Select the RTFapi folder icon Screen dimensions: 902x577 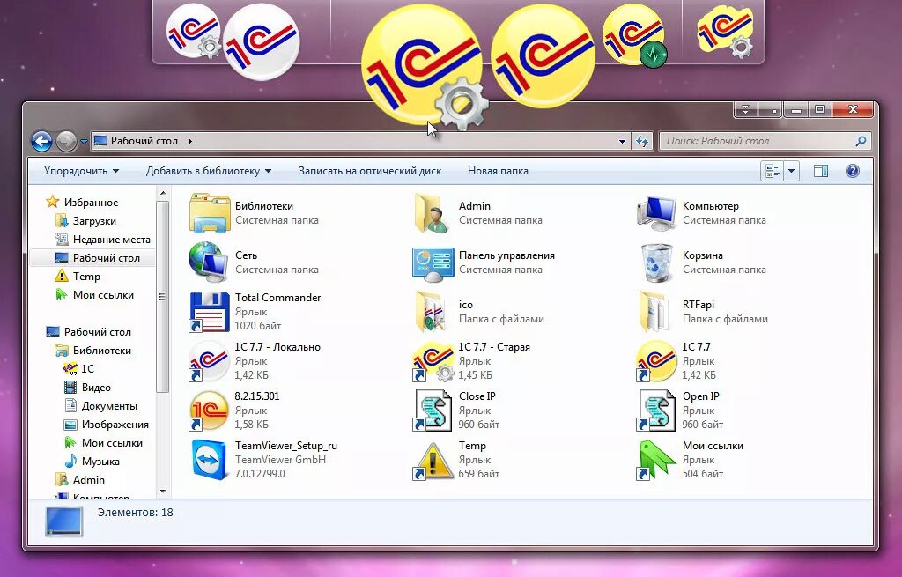654,312
